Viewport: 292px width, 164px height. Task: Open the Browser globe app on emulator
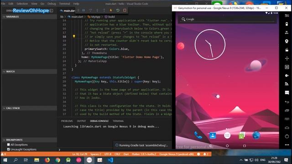tap(256, 135)
